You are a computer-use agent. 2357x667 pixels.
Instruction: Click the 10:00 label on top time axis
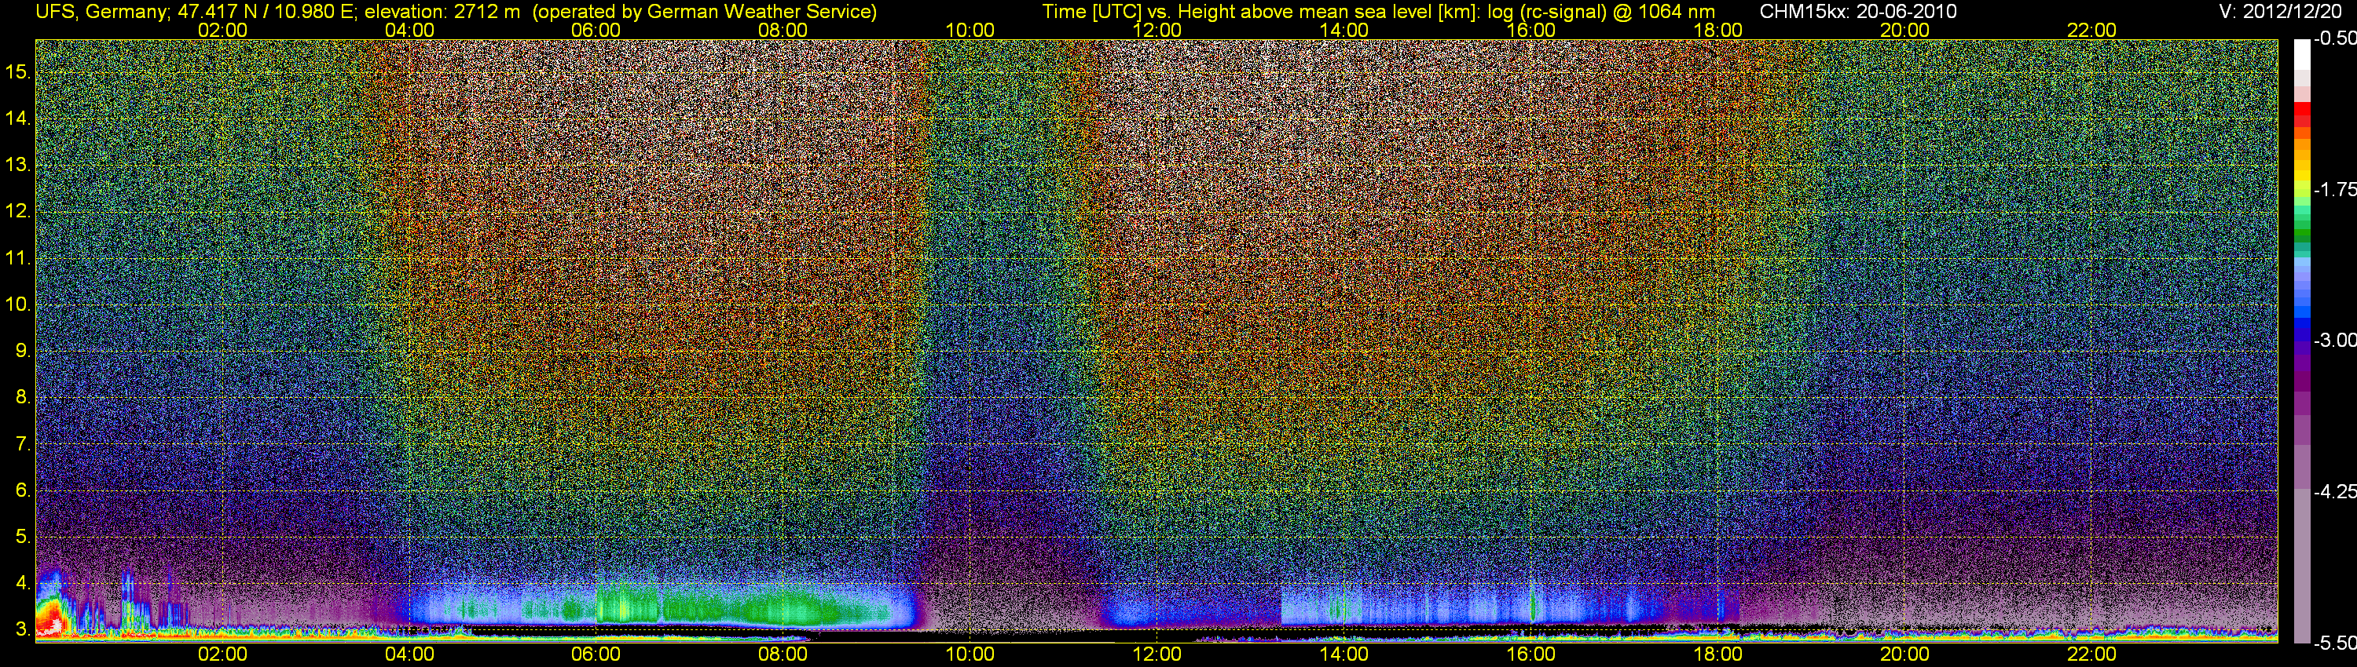pyautogui.click(x=970, y=30)
